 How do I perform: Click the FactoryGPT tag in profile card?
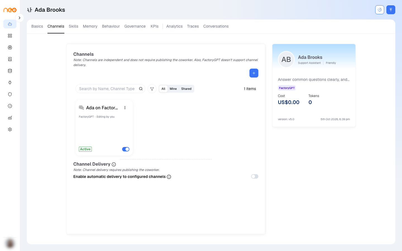[x=287, y=88]
